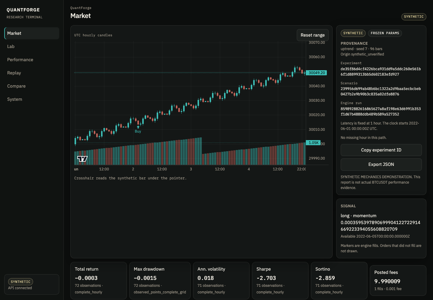Navigate to the System page
The height and width of the screenshot is (300, 433).
[32, 99]
